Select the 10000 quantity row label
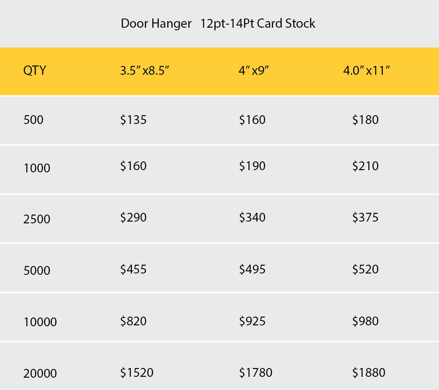439x390 pixels. tap(40, 322)
